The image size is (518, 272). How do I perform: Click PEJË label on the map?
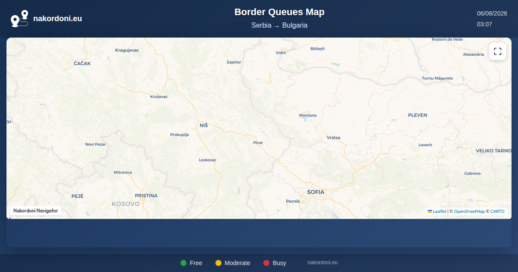[77, 196]
